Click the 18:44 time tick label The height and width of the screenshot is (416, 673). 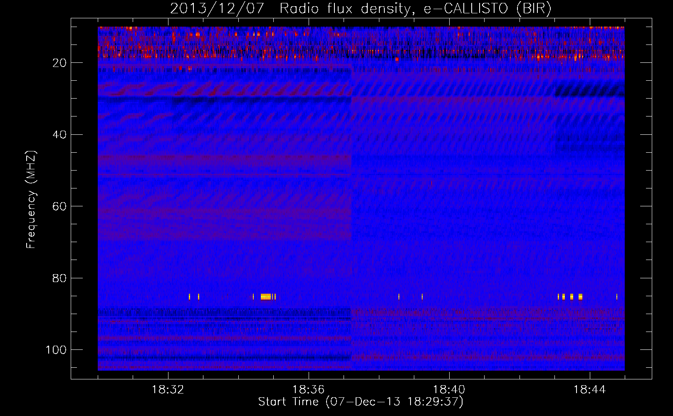tap(590, 390)
